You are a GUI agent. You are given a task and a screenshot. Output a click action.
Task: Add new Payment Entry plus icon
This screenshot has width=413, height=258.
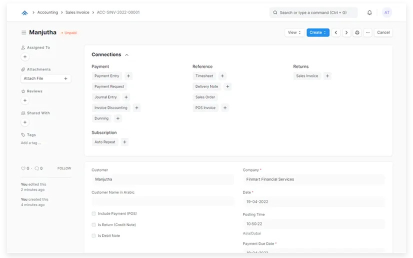tap(128, 76)
